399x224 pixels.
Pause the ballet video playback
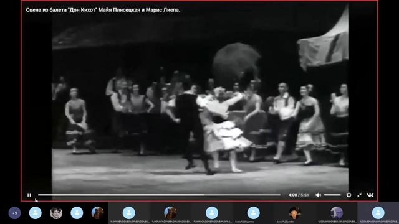[x=29, y=195]
